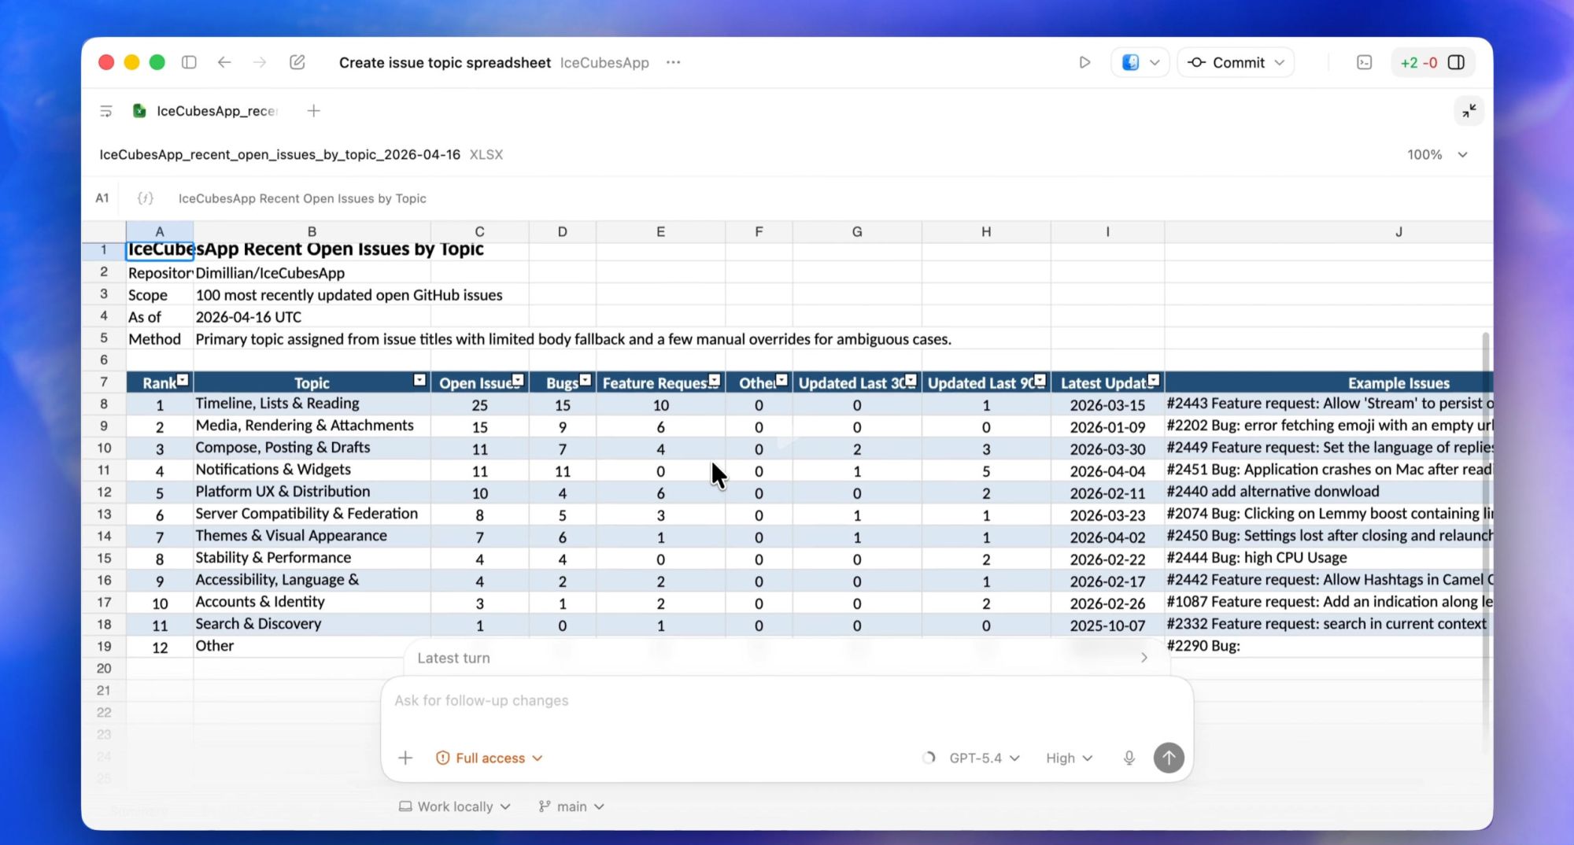The image size is (1574, 845).
Task: Click the Ask for follow-up changes field
Action: point(787,700)
